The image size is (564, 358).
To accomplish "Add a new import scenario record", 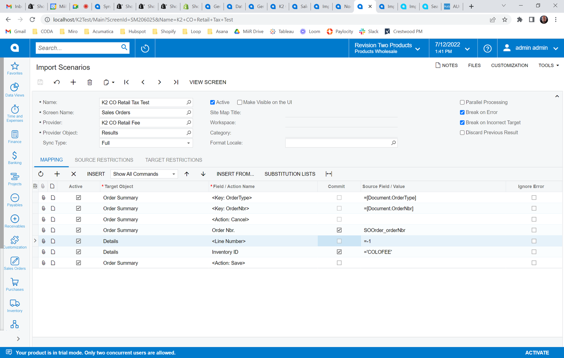I will coord(73,82).
